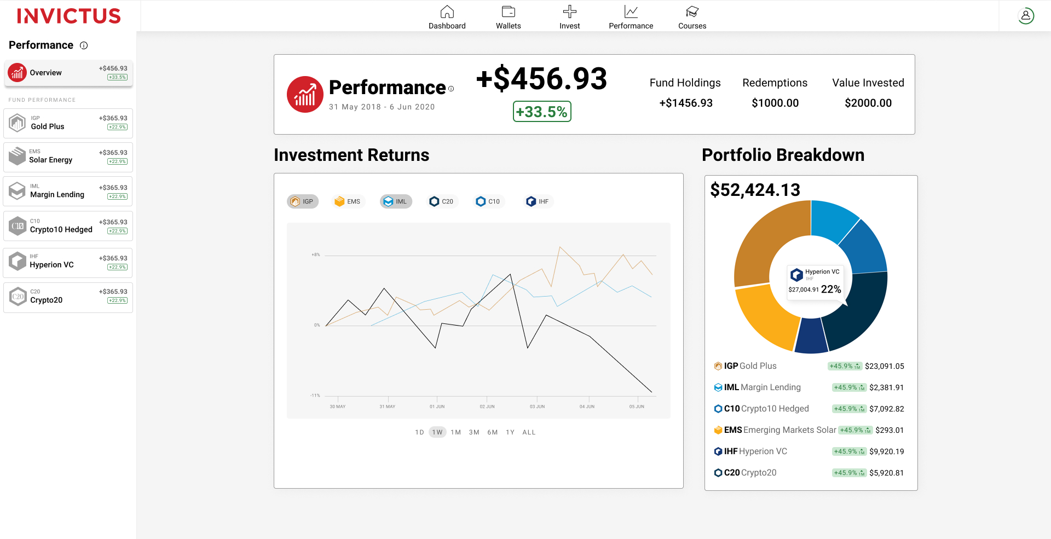
Task: Toggle the IHF series in chart legend
Action: tap(538, 201)
